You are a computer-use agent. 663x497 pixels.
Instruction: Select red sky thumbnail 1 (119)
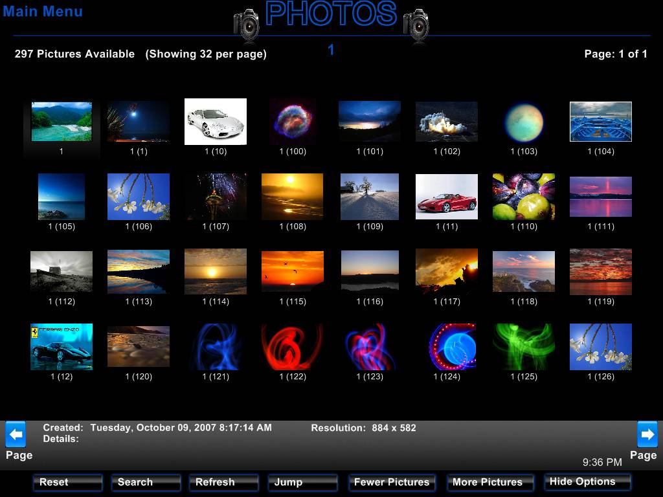601,272
